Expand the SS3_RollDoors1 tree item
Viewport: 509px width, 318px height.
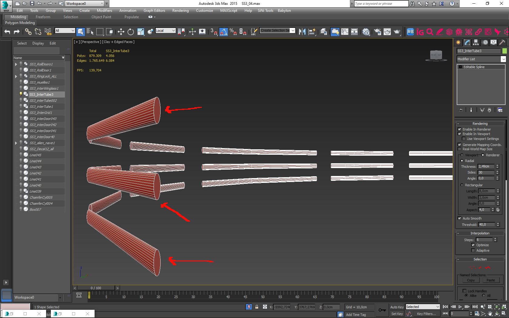click(x=16, y=64)
